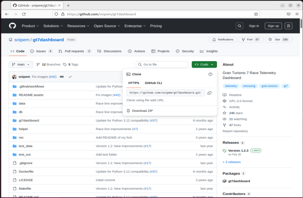Open the Security tab
Image resolution: width=303 pixels, height=198 pixels.
coord(185,51)
